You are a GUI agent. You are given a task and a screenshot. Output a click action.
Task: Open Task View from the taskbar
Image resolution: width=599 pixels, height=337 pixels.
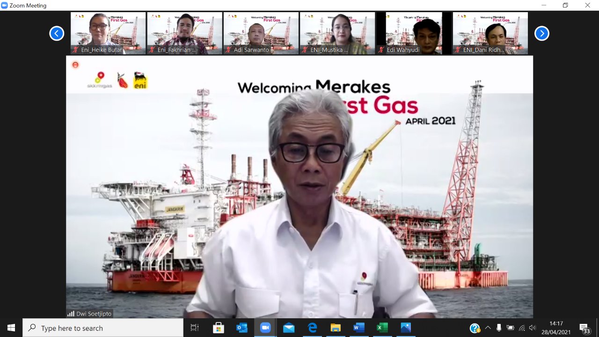coord(195,328)
